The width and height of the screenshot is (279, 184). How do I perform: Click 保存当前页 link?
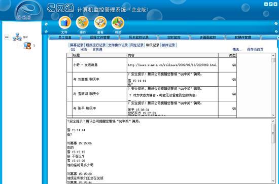click(x=255, y=50)
